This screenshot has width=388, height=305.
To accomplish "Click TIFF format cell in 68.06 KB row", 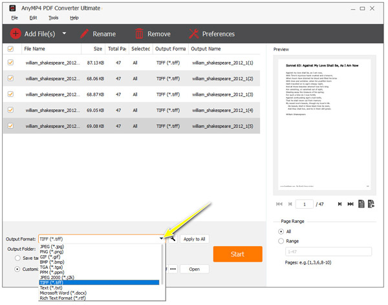I will coord(168,79).
